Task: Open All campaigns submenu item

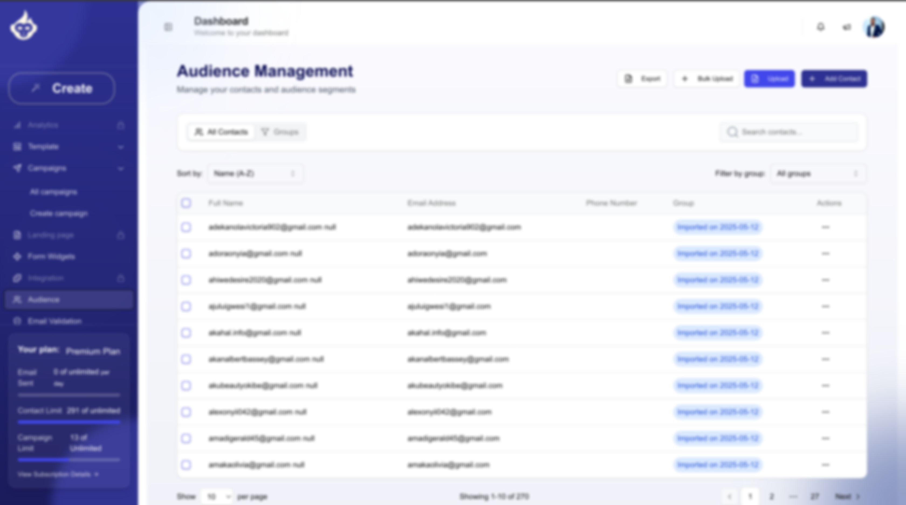Action: tap(53, 192)
